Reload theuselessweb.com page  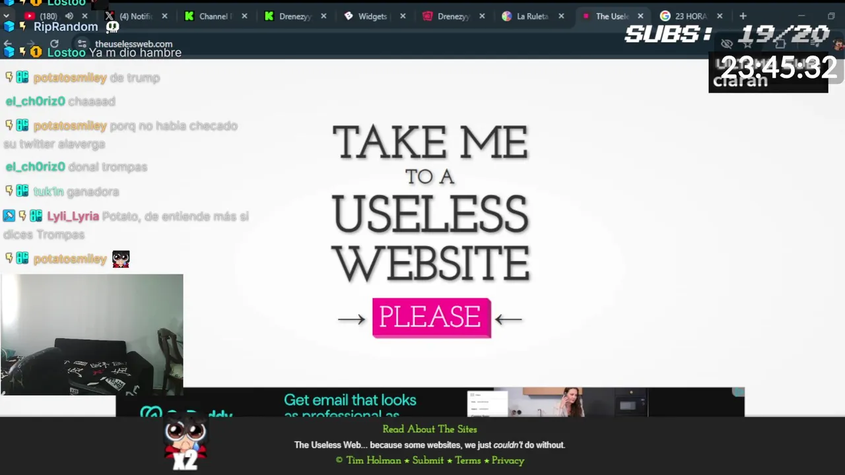(54, 44)
